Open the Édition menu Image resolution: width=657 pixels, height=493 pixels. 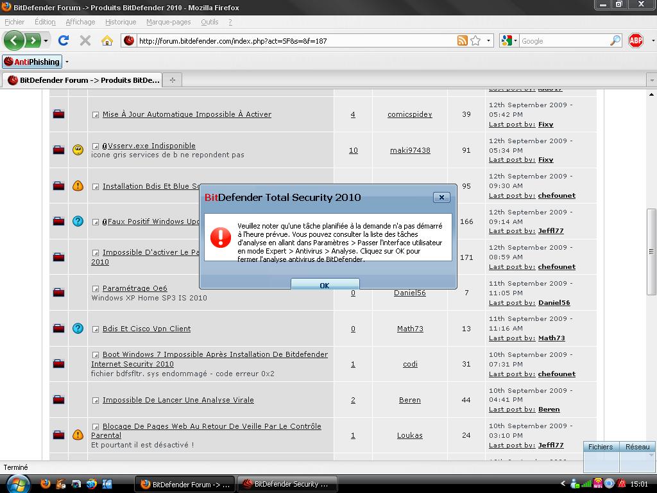45,22
